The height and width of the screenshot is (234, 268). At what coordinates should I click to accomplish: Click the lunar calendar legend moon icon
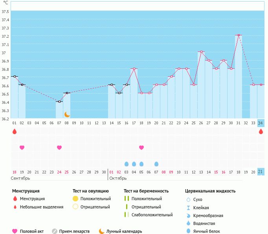coord(101,231)
